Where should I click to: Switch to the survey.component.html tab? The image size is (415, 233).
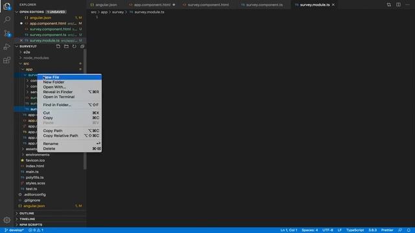click(x=208, y=5)
